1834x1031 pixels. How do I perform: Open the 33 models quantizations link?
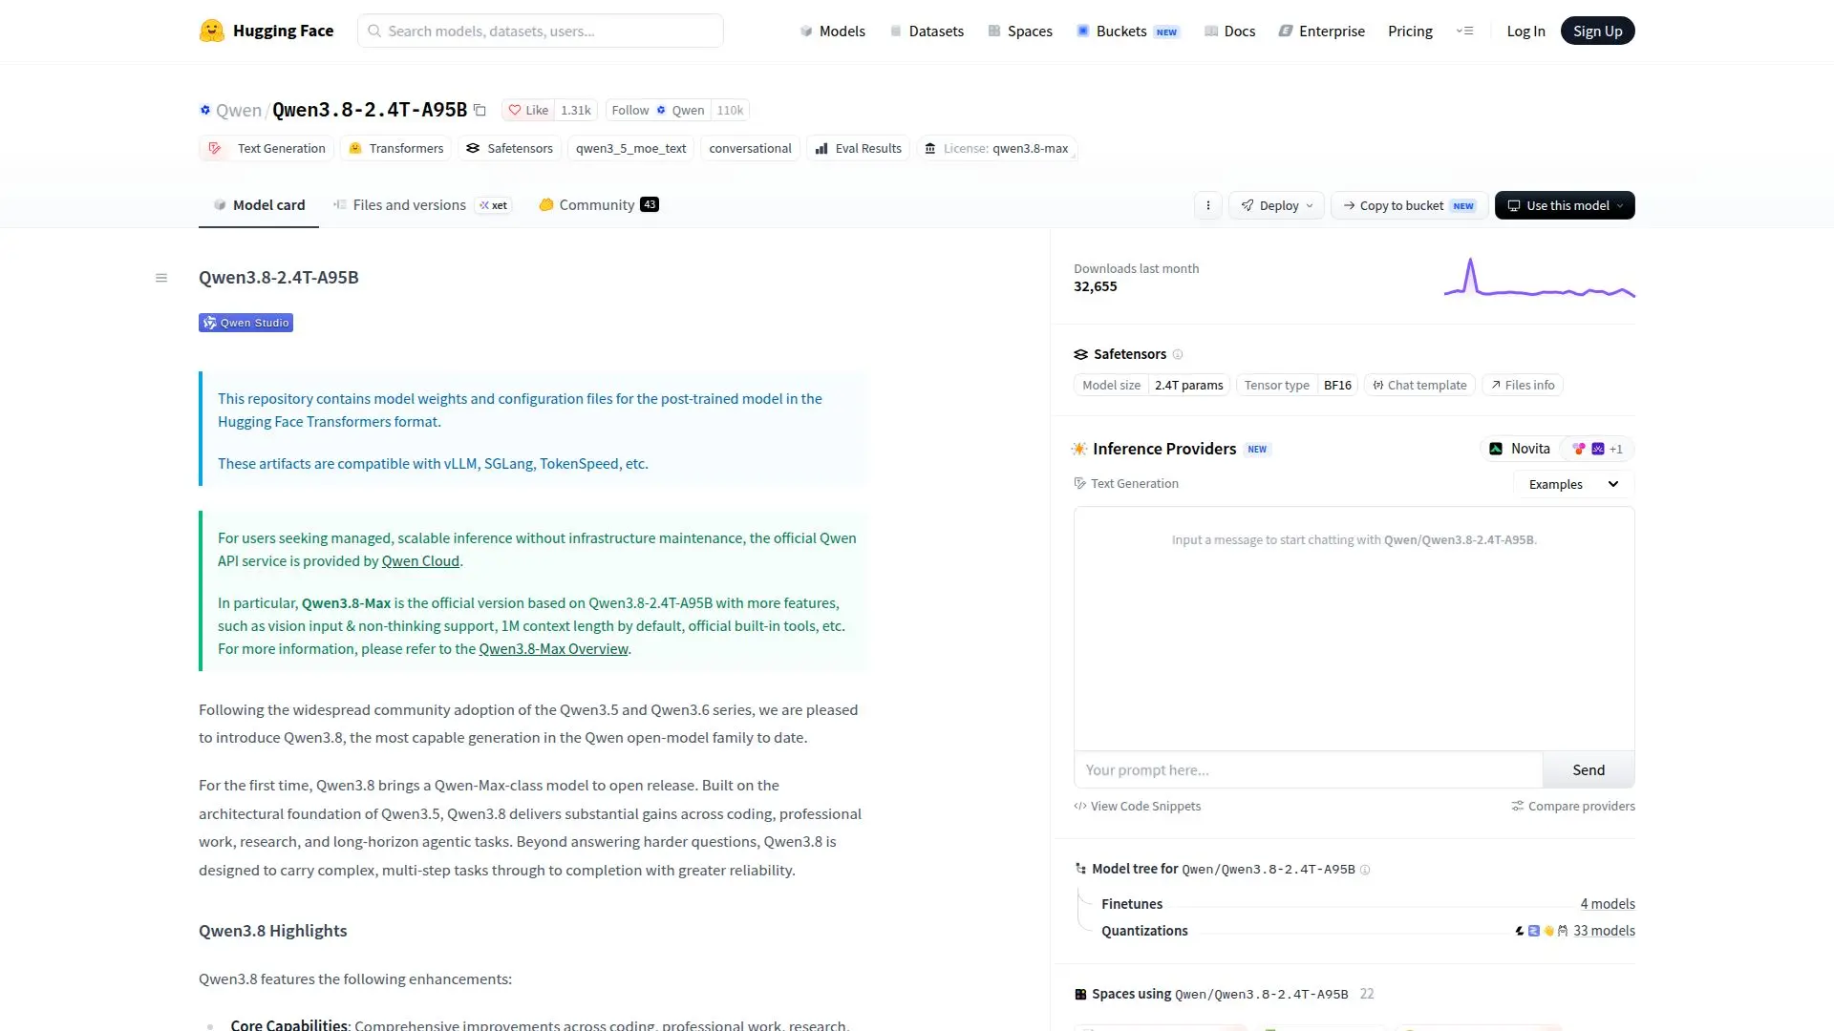[x=1604, y=931]
